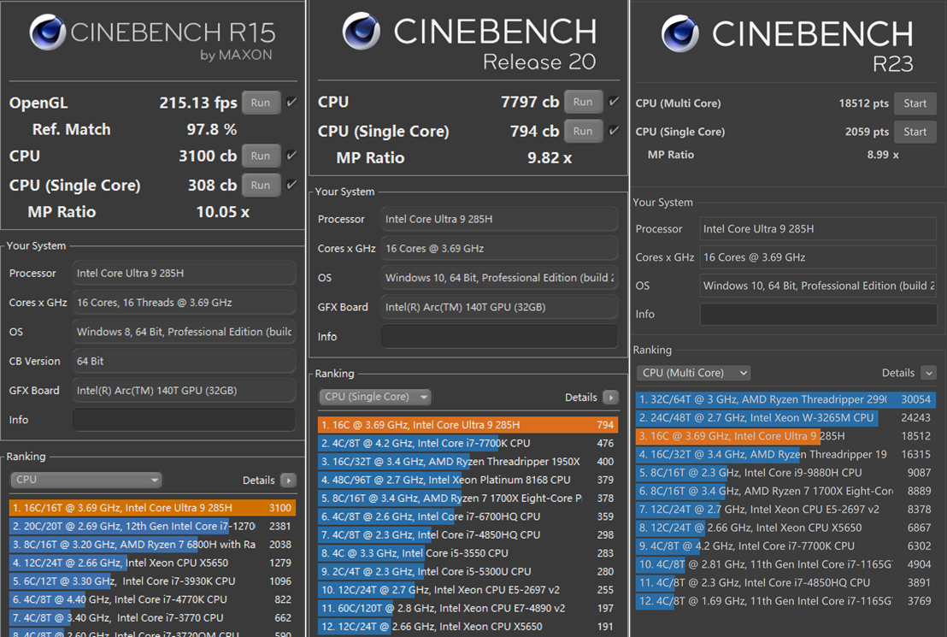
Task: Select the '12th Gen Intel Core i7' row in R15
Action: [152, 527]
